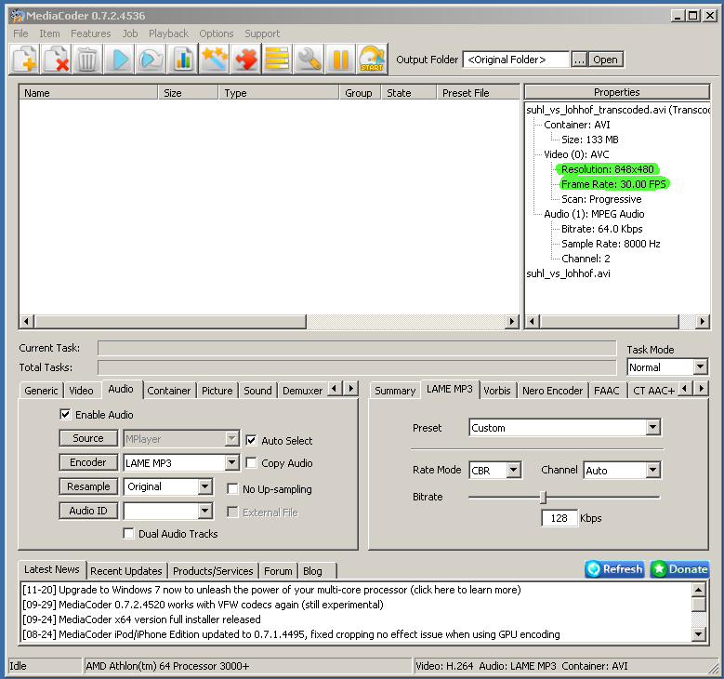
Task: Click the Preset File column header
Action: point(478,93)
